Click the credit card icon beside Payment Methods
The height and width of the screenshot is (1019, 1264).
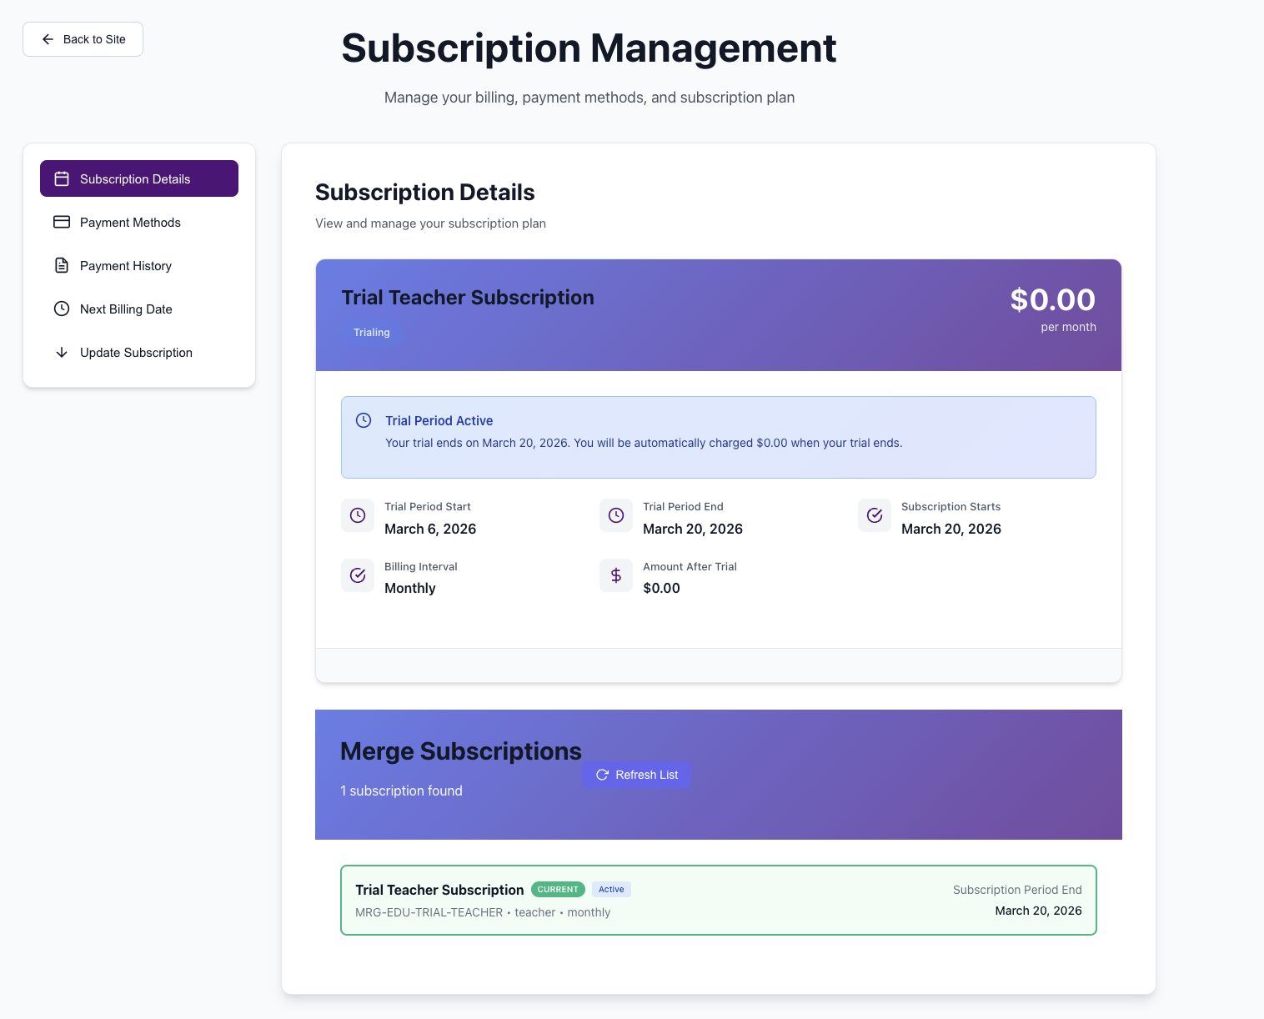pos(62,222)
